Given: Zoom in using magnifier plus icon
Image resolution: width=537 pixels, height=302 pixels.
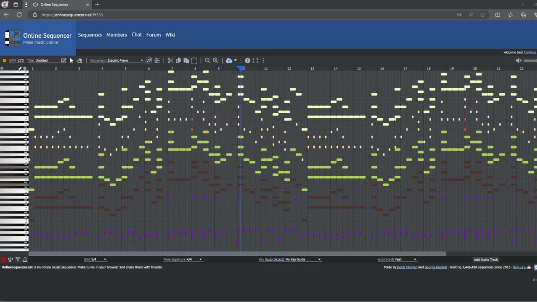Looking at the screenshot, I should click(216, 60).
